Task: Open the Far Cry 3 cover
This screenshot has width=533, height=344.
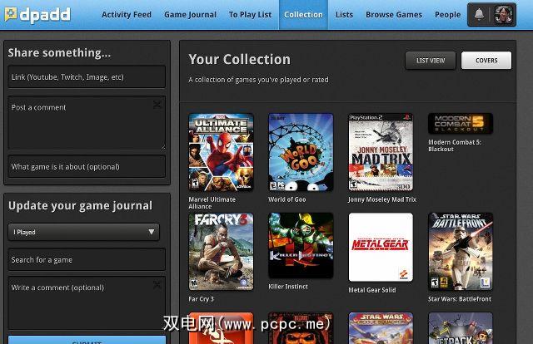Action: pyautogui.click(x=221, y=252)
